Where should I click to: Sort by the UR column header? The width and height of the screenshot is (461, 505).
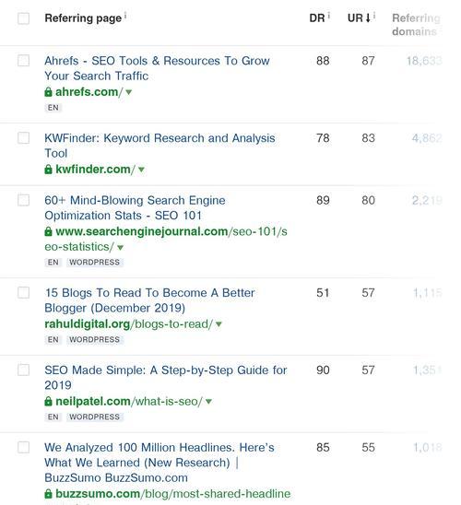click(359, 18)
